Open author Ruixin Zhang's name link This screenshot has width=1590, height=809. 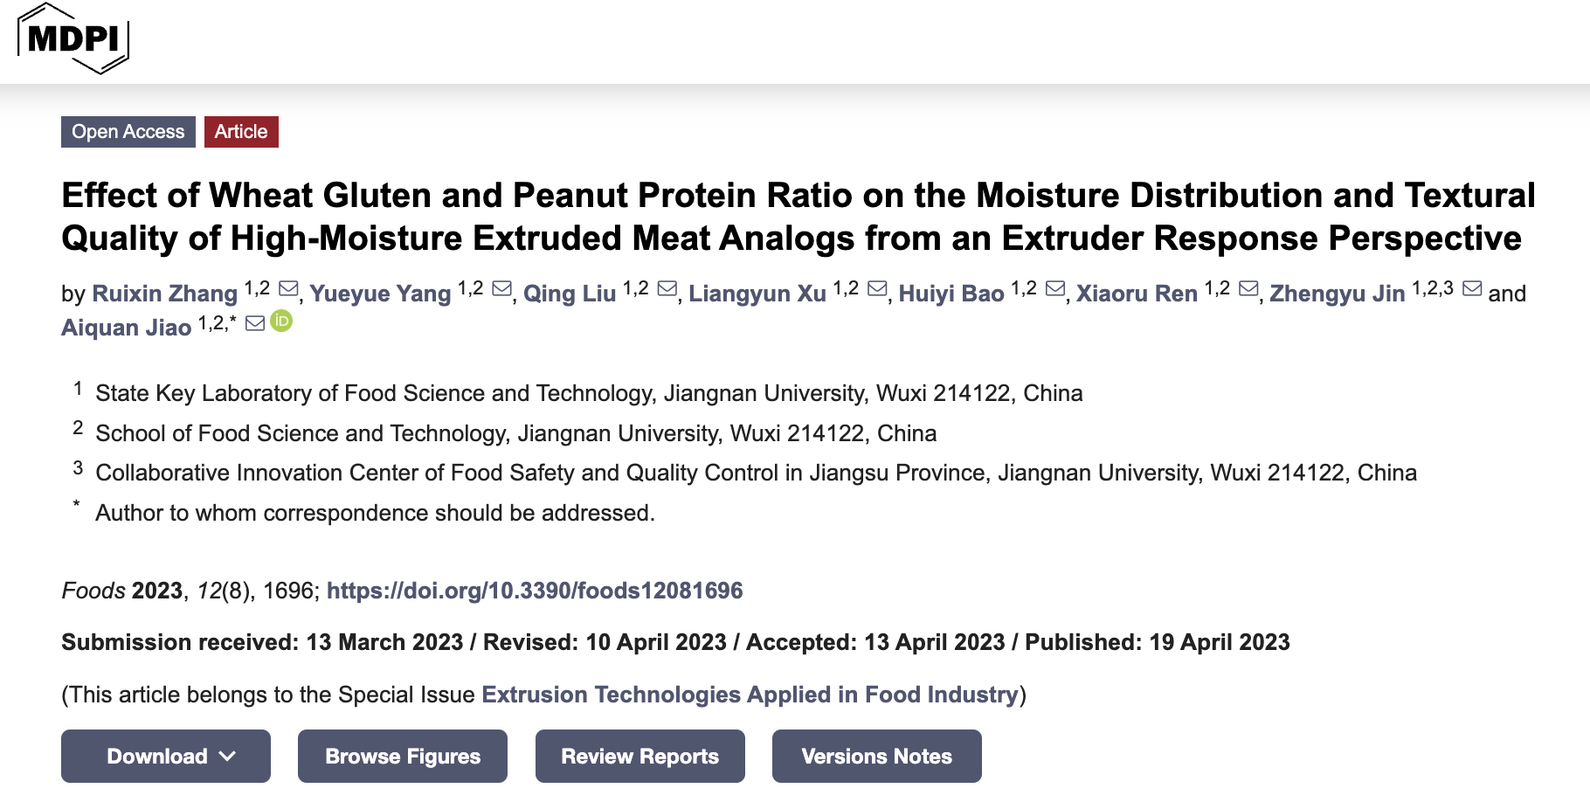(x=164, y=294)
